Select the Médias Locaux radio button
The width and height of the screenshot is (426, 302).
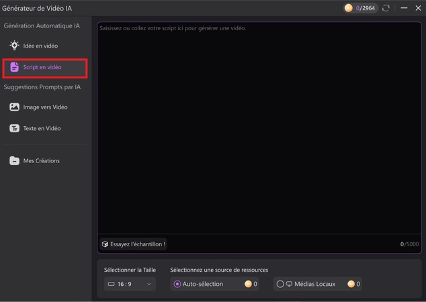280,284
